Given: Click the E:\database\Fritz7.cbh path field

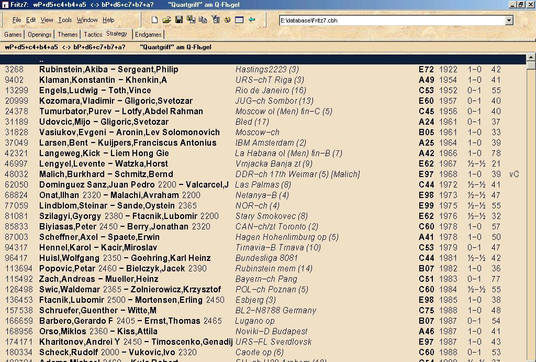Looking at the screenshot, I should [392, 20].
